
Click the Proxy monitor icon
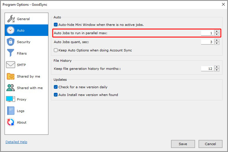(x=11, y=99)
